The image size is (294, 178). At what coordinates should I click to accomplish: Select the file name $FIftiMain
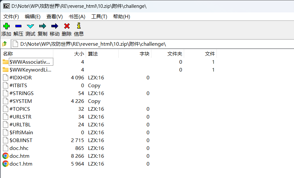click(21, 133)
